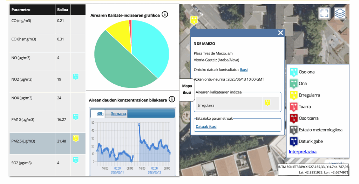Image resolution: width=359 pixels, height=184 pixels.
Task: Open info icon beside Kalitate-indizearen grafikoa
Action: pos(165,15)
